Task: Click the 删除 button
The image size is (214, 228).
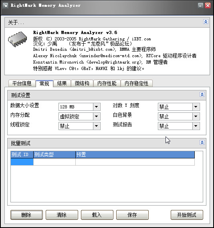Action: tap(26, 215)
